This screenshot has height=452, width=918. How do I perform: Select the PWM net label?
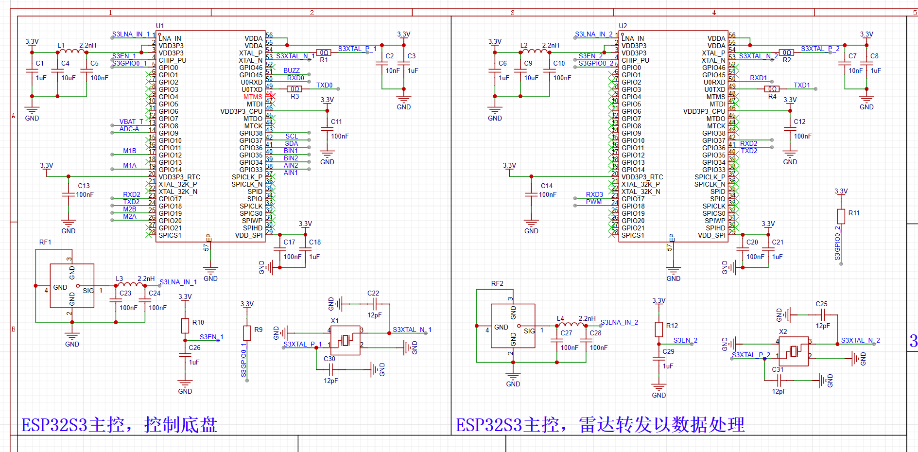(x=594, y=202)
